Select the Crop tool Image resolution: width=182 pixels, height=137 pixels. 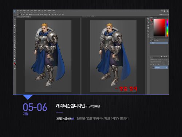pyautogui.click(x=15, y=28)
